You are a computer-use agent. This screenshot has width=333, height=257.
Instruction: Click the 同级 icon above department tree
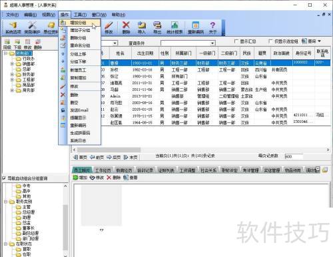pos(7,44)
